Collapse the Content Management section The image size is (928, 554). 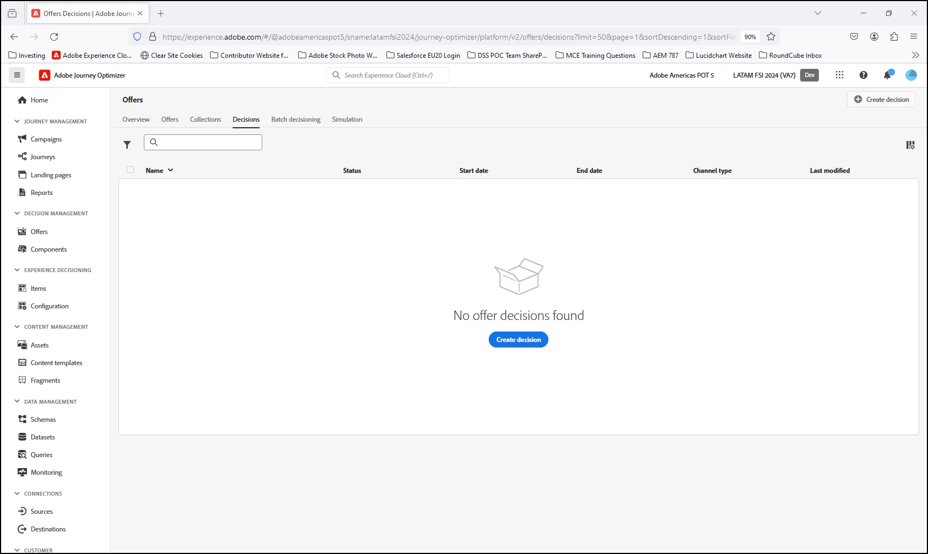(17, 327)
